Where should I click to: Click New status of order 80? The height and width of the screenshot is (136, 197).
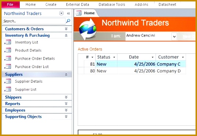click(106, 71)
